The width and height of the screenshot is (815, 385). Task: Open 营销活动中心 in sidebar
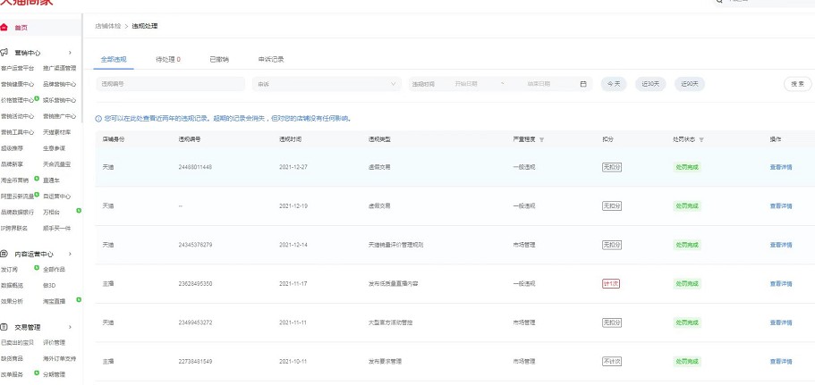pyautogui.click(x=17, y=116)
